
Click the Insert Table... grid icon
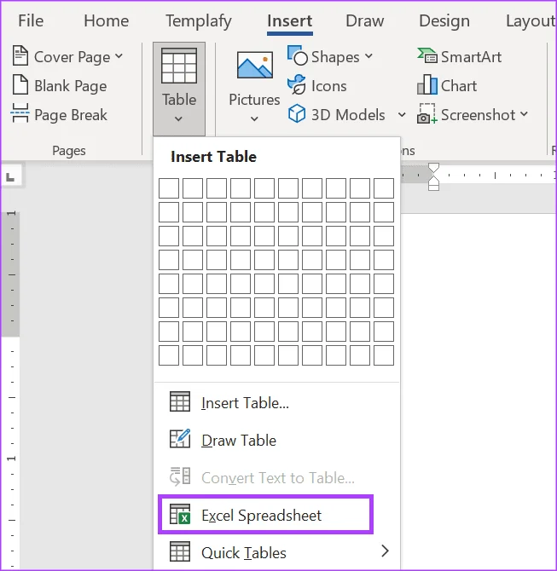(x=180, y=401)
